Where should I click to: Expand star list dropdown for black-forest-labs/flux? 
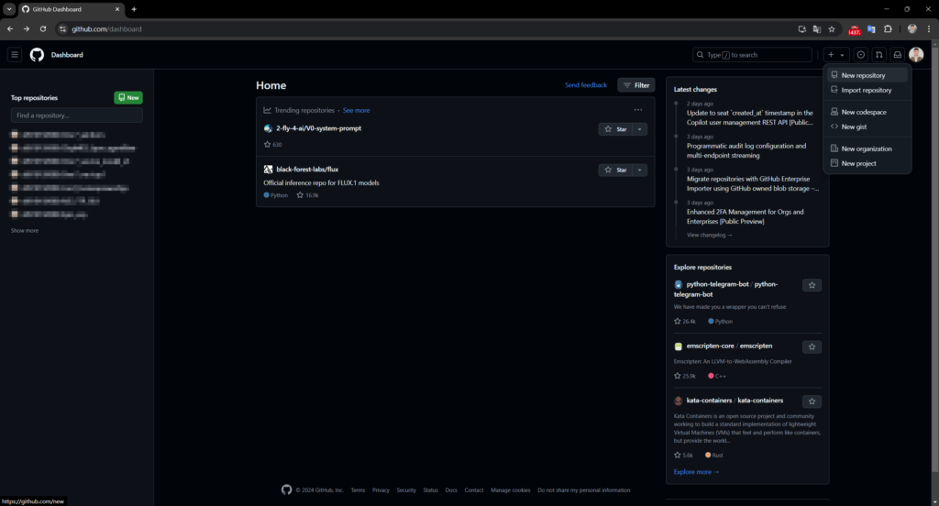(639, 170)
